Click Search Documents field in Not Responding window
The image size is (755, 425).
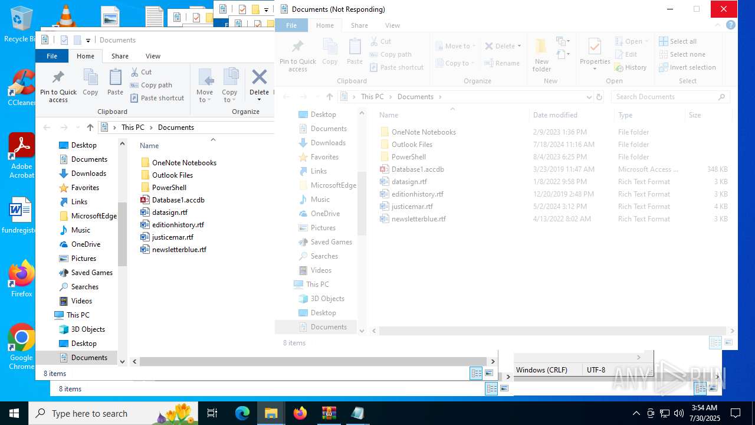tap(670, 97)
